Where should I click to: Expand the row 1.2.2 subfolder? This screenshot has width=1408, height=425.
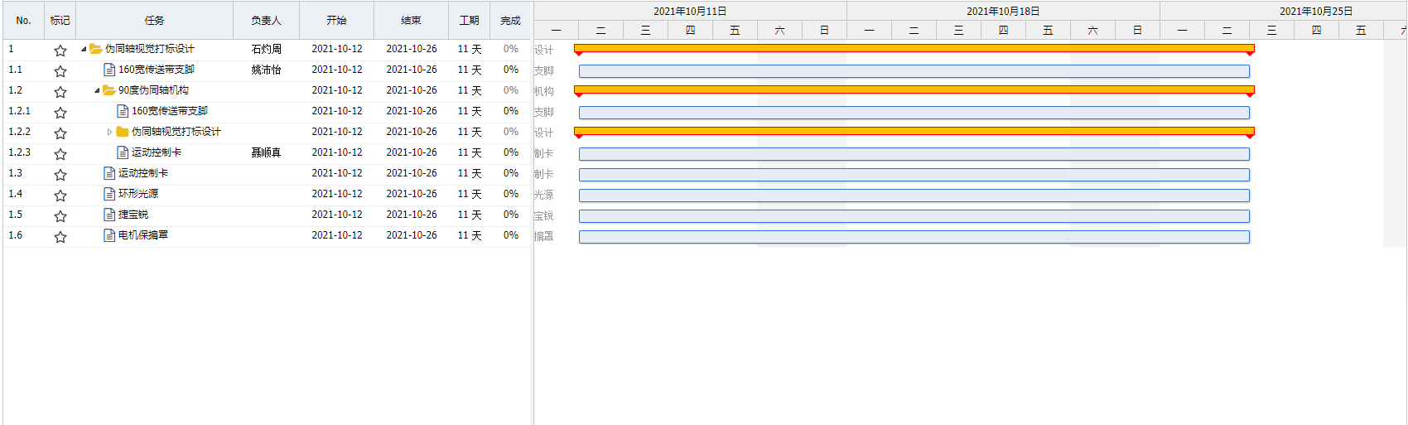[x=109, y=132]
